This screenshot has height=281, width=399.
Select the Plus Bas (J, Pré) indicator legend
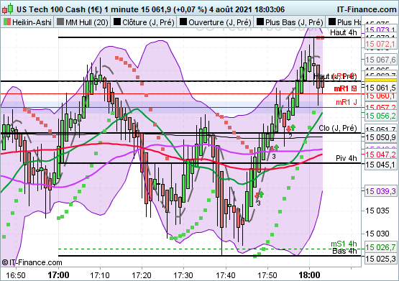tap(290, 22)
